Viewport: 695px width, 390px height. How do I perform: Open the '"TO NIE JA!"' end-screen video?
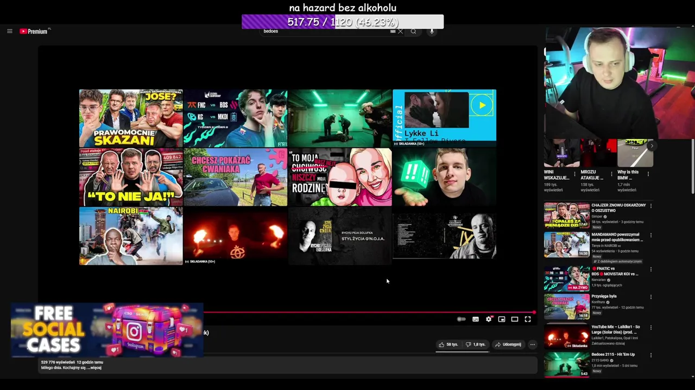[x=131, y=177]
